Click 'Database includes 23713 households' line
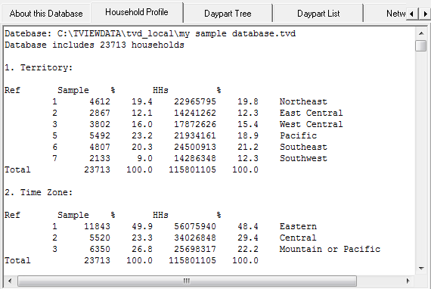The width and height of the screenshot is (431, 289). pyautogui.click(x=95, y=45)
